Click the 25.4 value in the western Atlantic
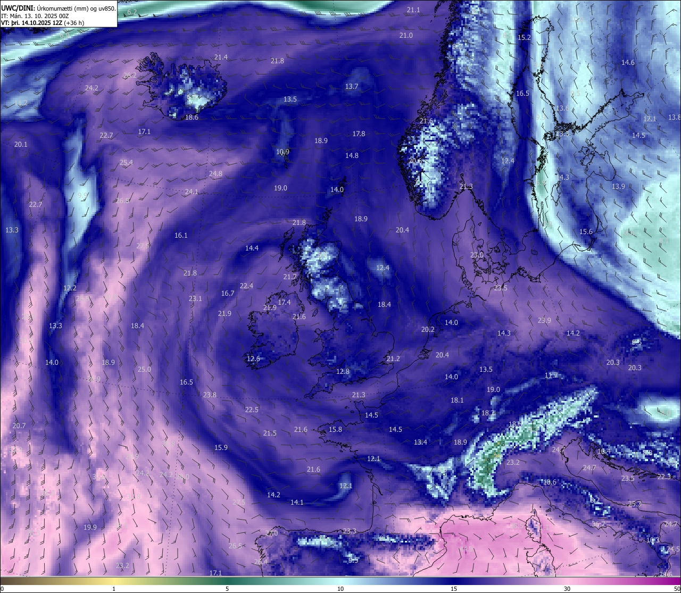This screenshot has height=593, width=681. click(126, 162)
